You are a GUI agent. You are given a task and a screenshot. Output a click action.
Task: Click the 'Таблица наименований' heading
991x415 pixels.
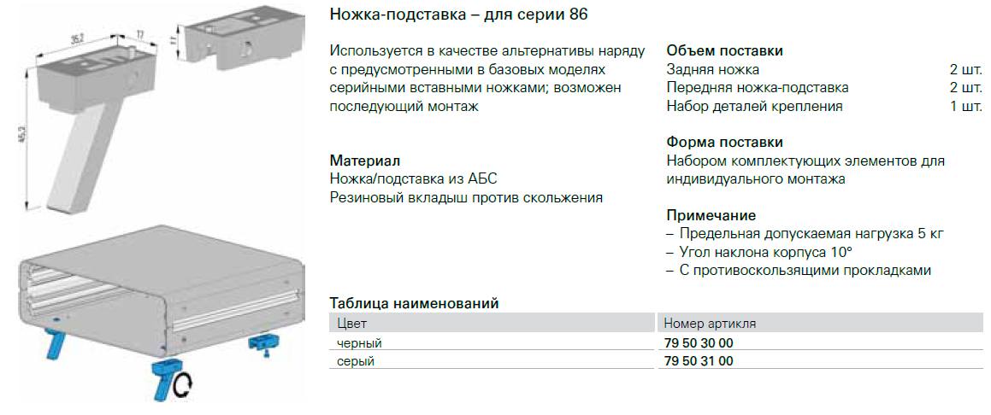[x=414, y=303]
